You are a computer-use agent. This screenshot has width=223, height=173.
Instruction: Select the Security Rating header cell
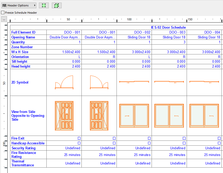point(28,148)
